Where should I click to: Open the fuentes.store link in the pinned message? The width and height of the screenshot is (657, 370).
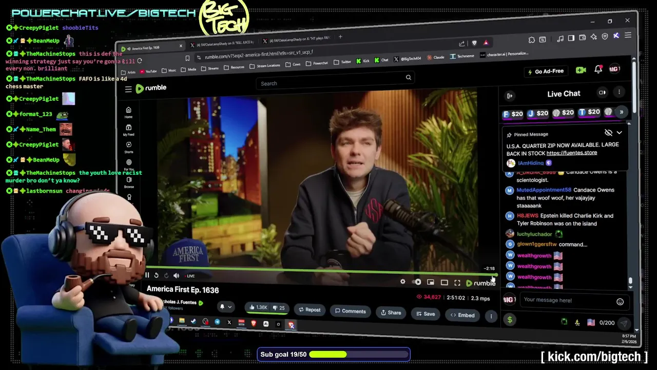[x=571, y=153]
